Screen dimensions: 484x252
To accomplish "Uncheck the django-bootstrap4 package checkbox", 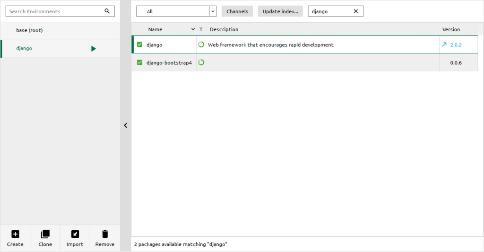I will tap(139, 62).
